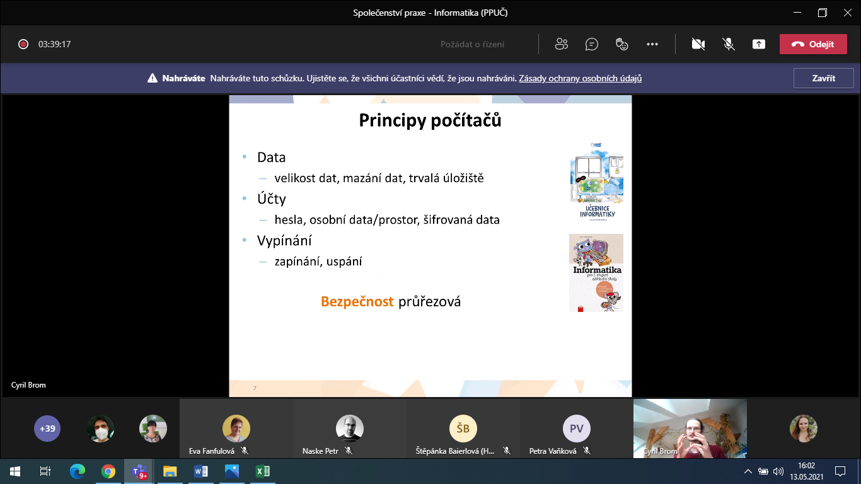Open Word from the taskbar

[201, 471]
